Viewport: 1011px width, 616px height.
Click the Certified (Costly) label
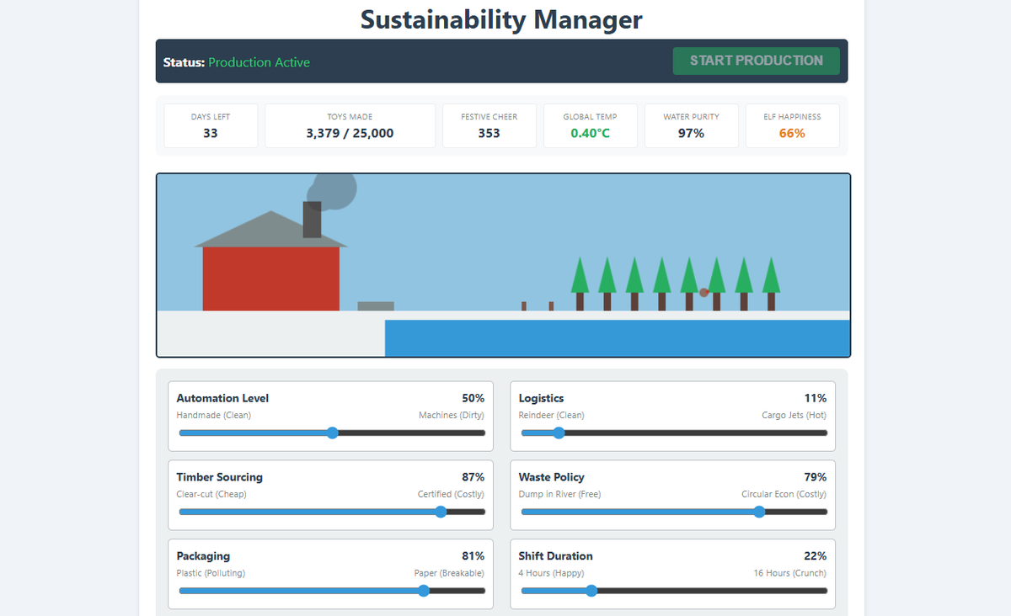pyautogui.click(x=451, y=495)
